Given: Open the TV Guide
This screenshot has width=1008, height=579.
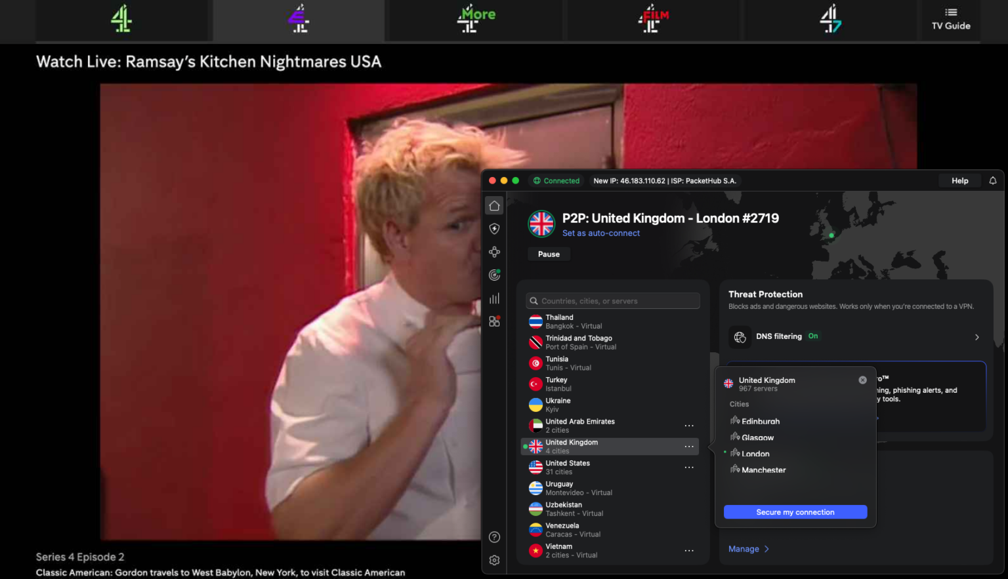Looking at the screenshot, I should point(951,20).
